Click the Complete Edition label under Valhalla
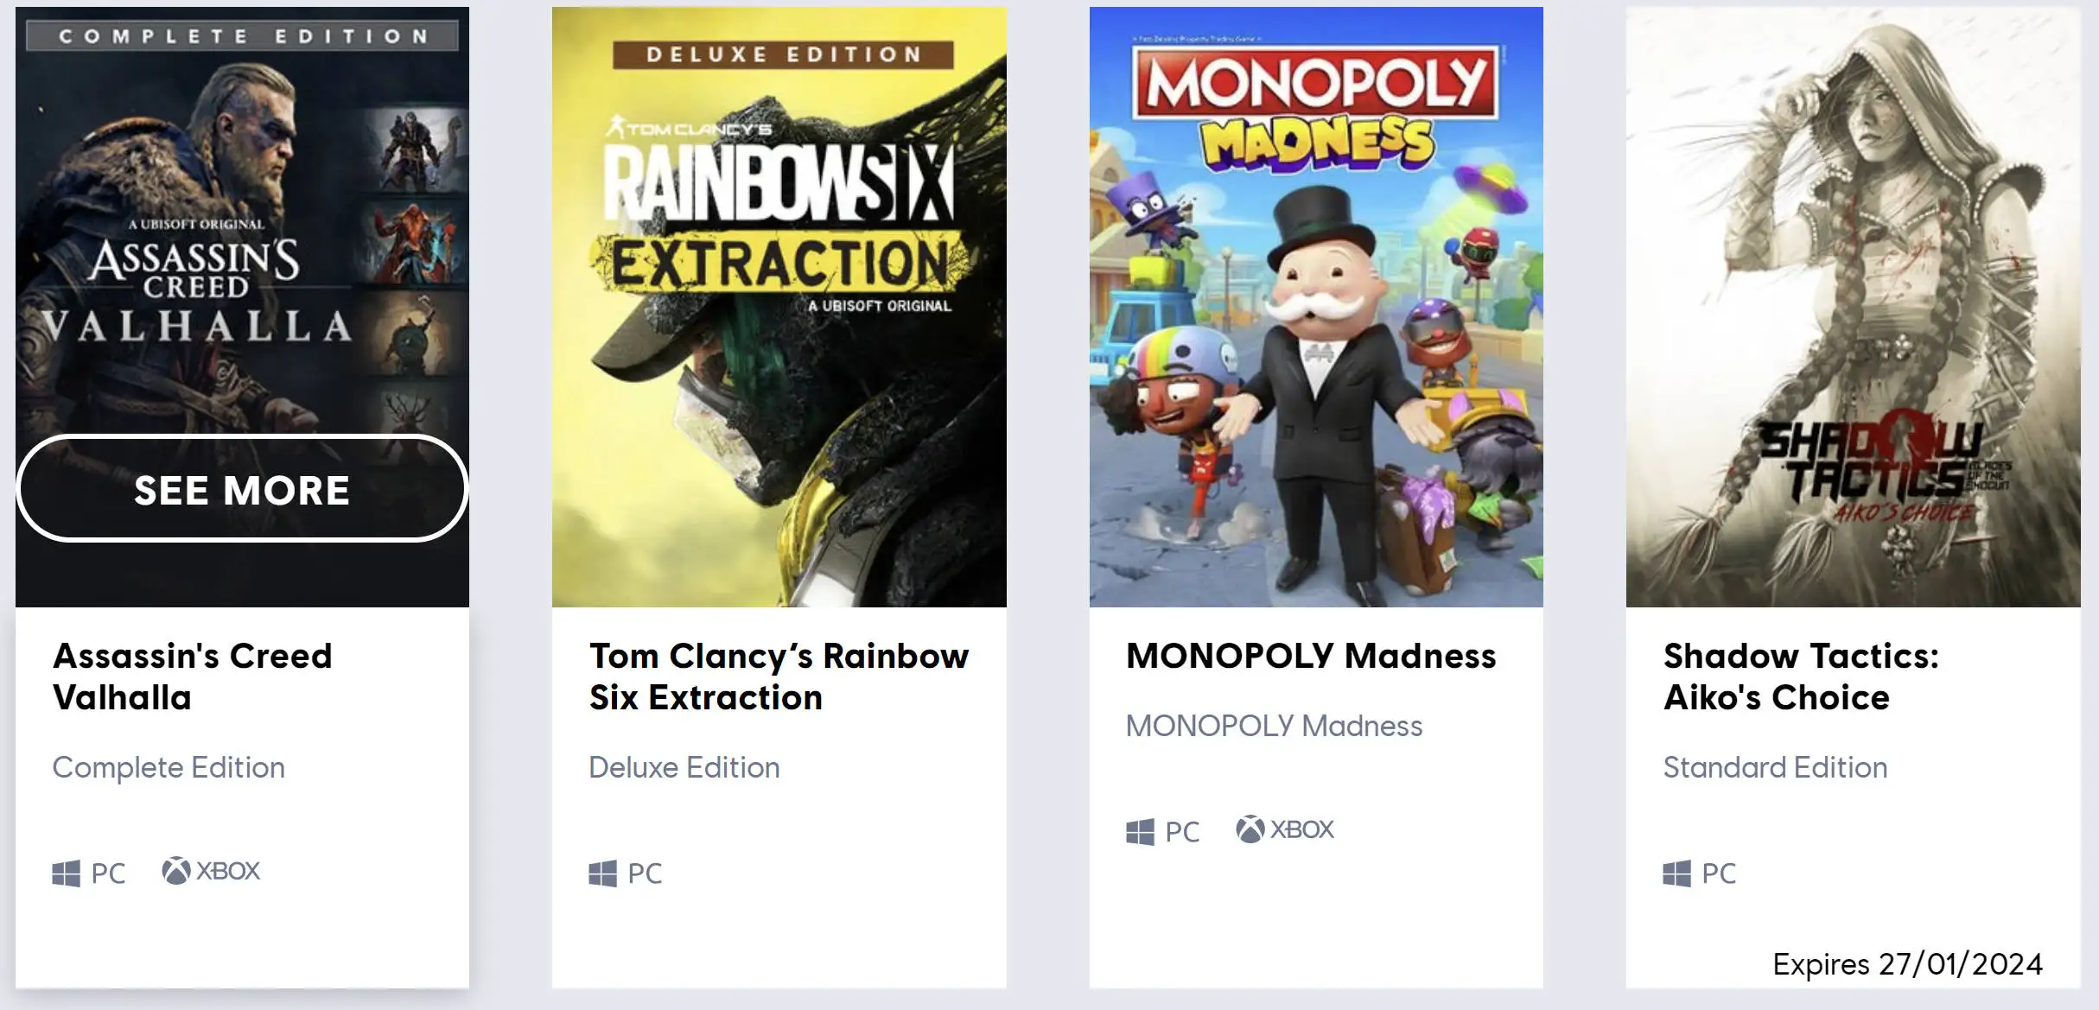Image resolution: width=2099 pixels, height=1010 pixels. pyautogui.click(x=169, y=767)
